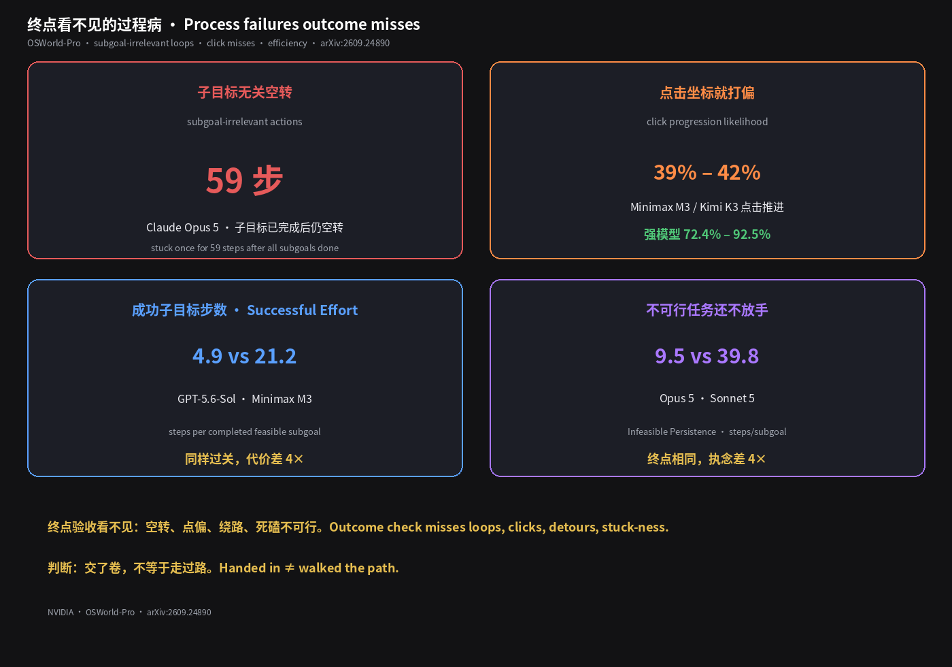This screenshot has width=952, height=667.
Task: Click the large red value '59 步'
Action: [x=245, y=180]
